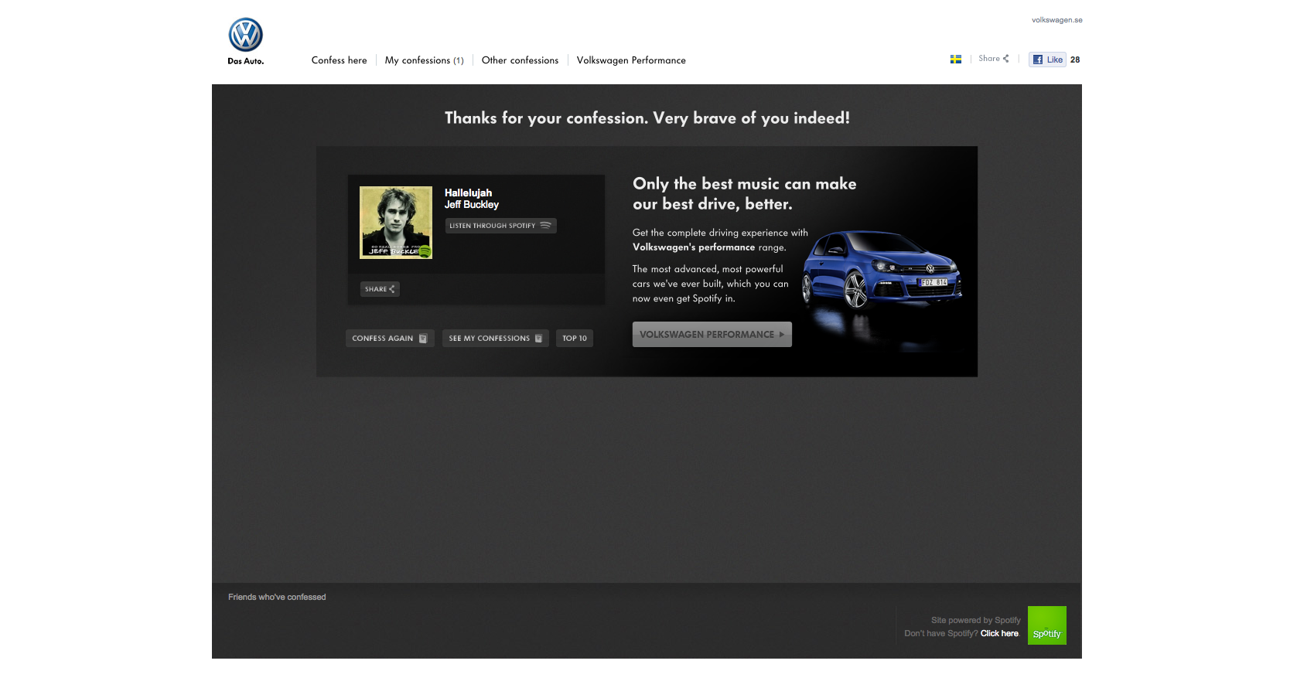Click the Facebook like count 28

click(x=1075, y=60)
